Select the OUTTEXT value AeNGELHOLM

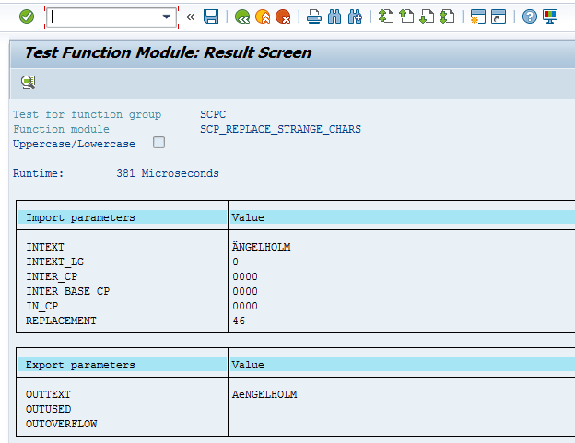point(265,394)
